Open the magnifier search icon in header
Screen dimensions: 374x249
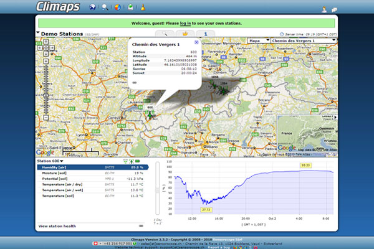[x=105, y=7]
